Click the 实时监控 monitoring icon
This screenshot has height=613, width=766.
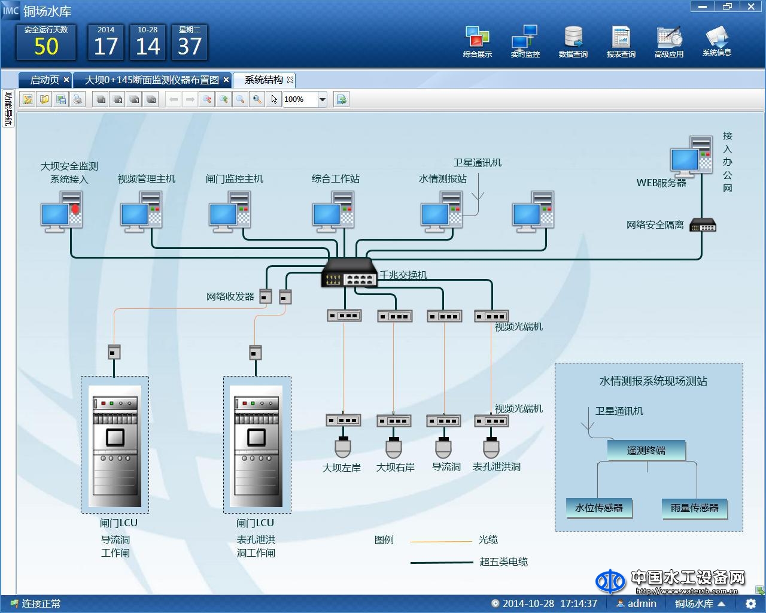click(x=525, y=41)
